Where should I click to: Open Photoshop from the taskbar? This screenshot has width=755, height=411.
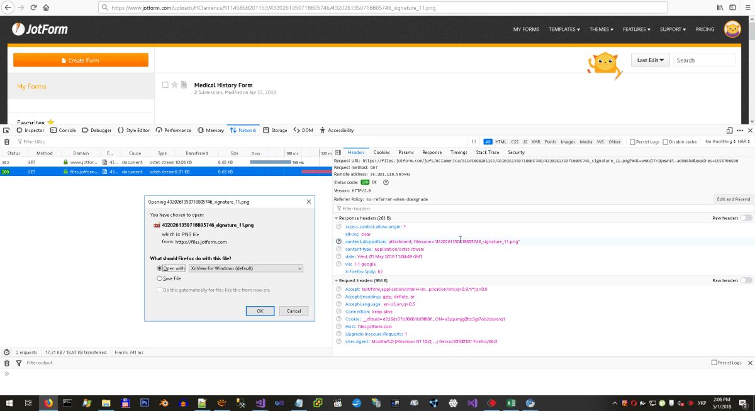144,403
